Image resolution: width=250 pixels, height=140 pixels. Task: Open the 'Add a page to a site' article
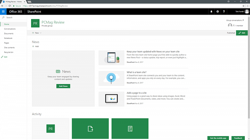click(136, 93)
